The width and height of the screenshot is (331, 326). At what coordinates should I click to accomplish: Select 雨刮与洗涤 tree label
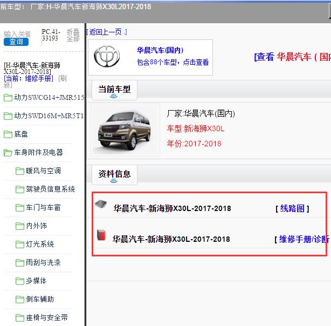tap(43, 262)
